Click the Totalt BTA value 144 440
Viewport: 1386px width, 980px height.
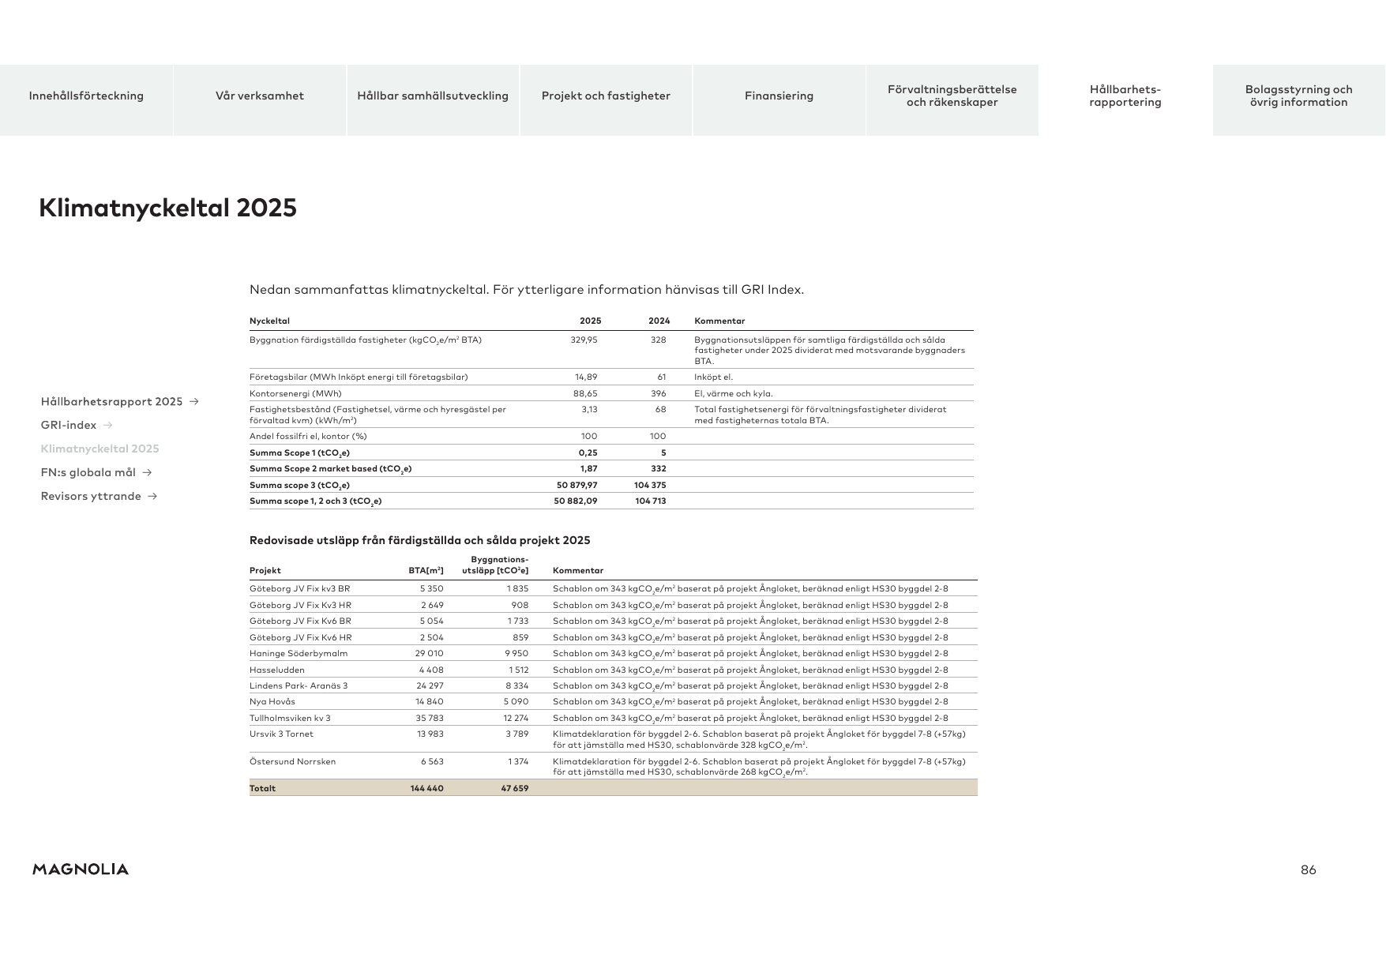coord(426,788)
